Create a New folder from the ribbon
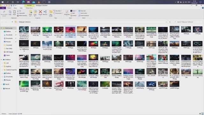Screen dimensions: 204x115 [x=51, y=13]
